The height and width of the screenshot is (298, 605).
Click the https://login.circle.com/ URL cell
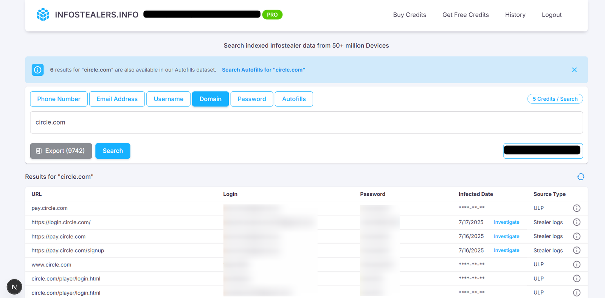[x=61, y=222]
